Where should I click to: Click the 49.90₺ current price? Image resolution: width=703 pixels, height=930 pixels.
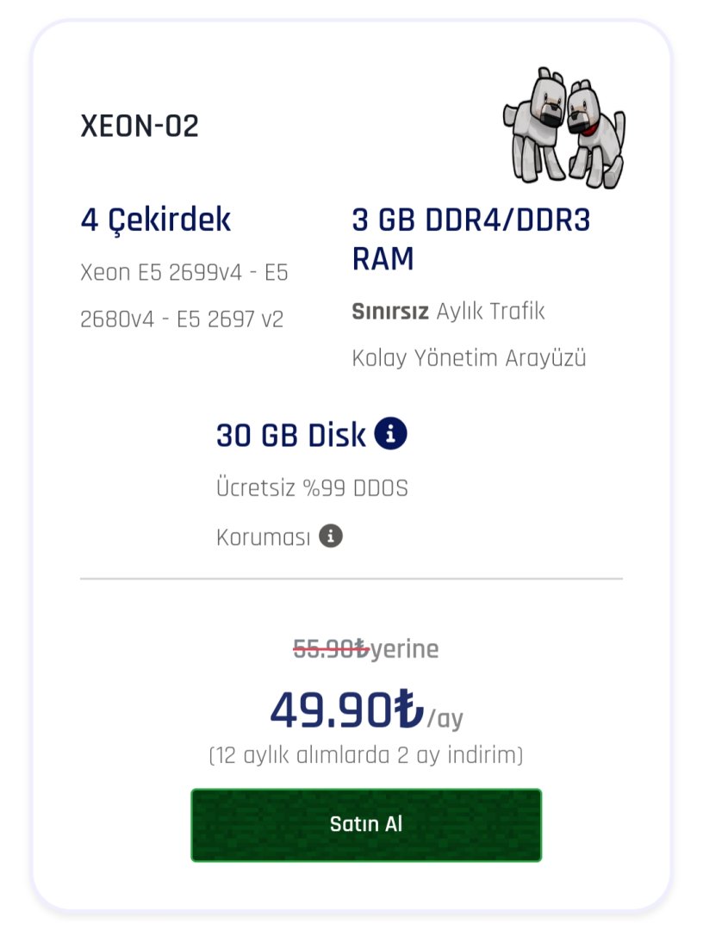coord(346,710)
